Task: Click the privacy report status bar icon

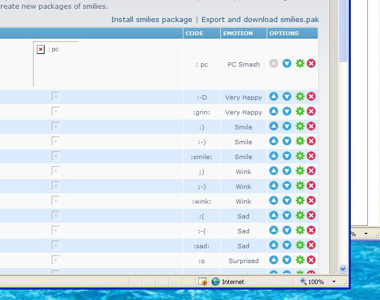Action: (x=203, y=282)
